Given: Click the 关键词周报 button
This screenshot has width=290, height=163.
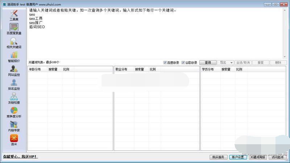Looking at the screenshot, I should [x=258, y=157].
